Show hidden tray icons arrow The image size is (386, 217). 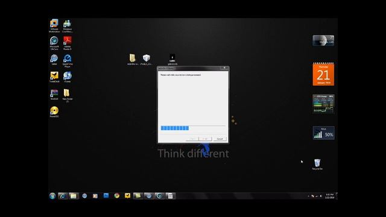(308, 196)
